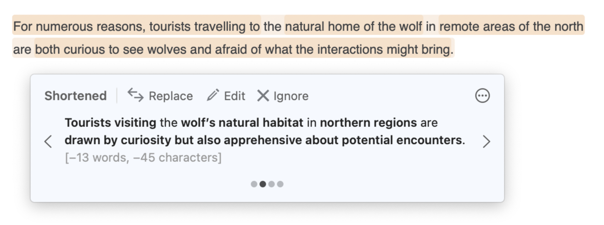Click the Ignore X icon
The height and width of the screenshot is (225, 604).
tap(263, 96)
